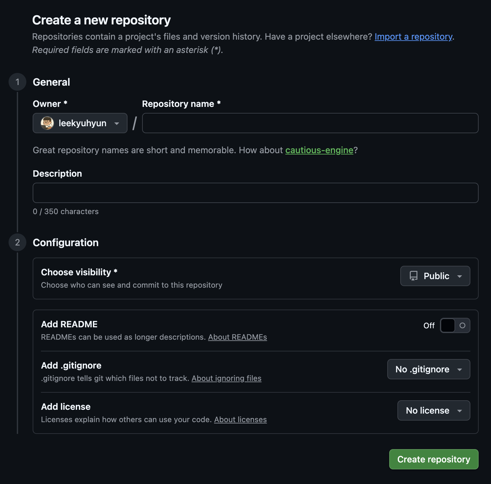The height and width of the screenshot is (484, 491).
Task: Click the caret arrow on No license
Action: 459,411
